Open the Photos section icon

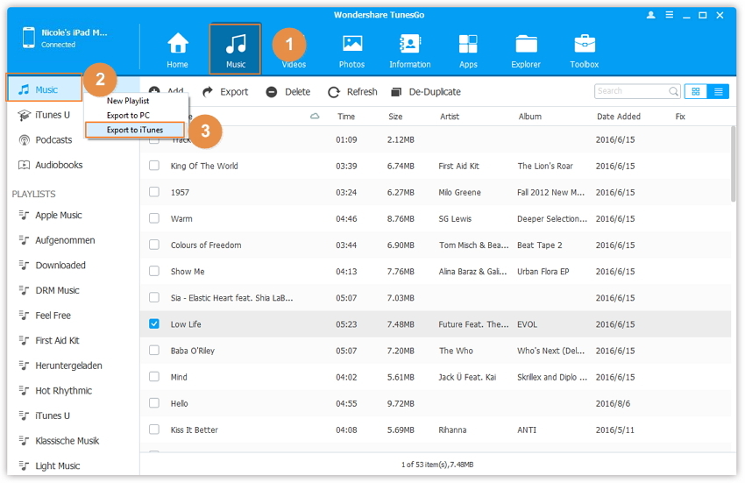tap(351, 46)
